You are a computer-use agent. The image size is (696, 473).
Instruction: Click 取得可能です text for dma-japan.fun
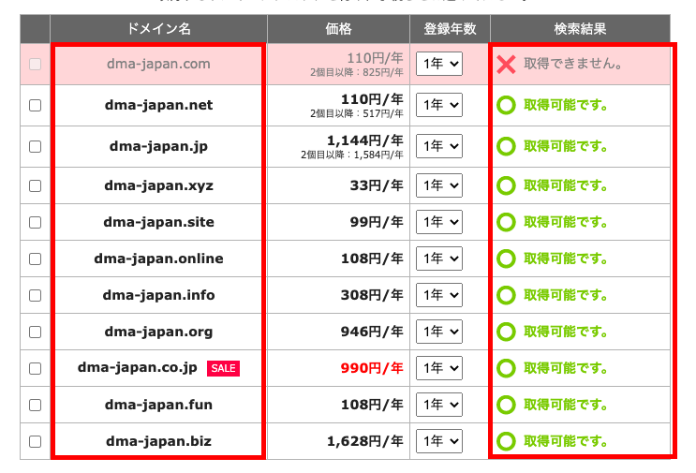coord(566,405)
